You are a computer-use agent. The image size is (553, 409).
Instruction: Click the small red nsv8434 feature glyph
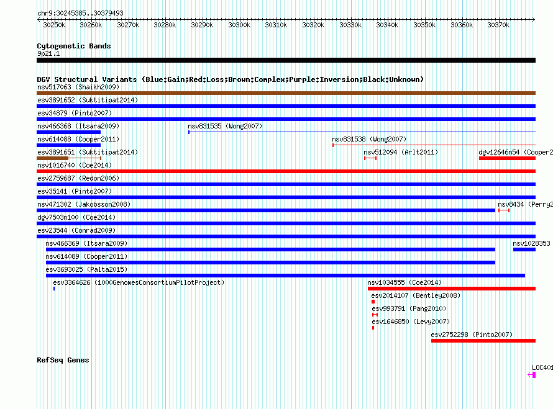coord(504,210)
